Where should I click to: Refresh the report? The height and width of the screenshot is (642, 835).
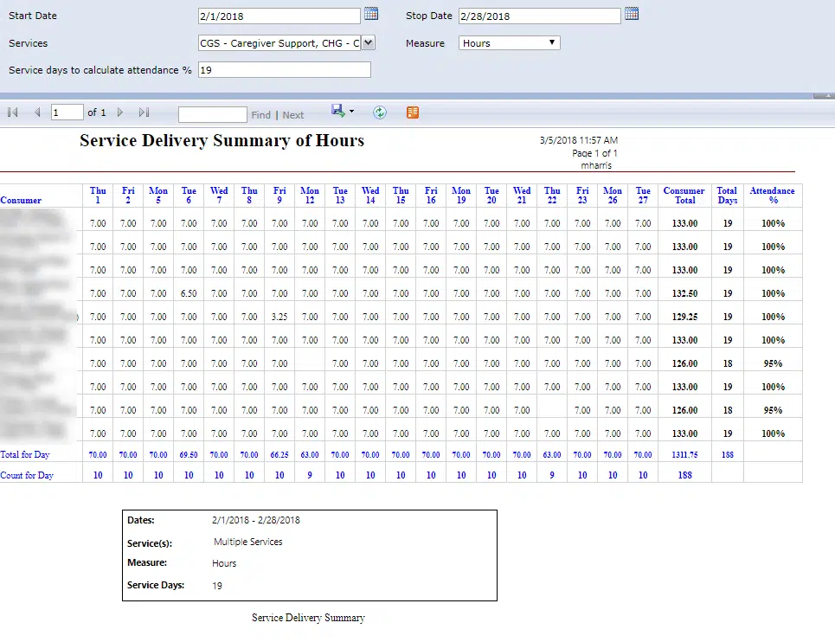pyautogui.click(x=380, y=112)
